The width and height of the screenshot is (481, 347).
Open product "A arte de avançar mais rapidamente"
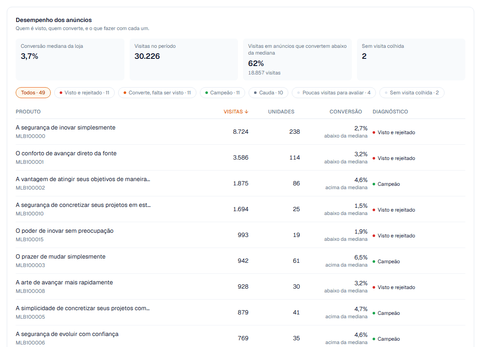point(64,282)
